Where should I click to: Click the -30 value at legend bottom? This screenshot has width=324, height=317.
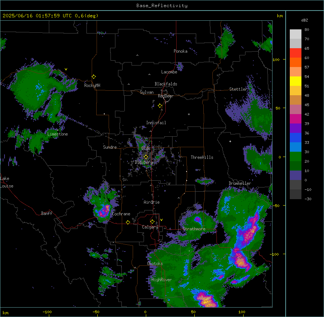[x=308, y=199]
